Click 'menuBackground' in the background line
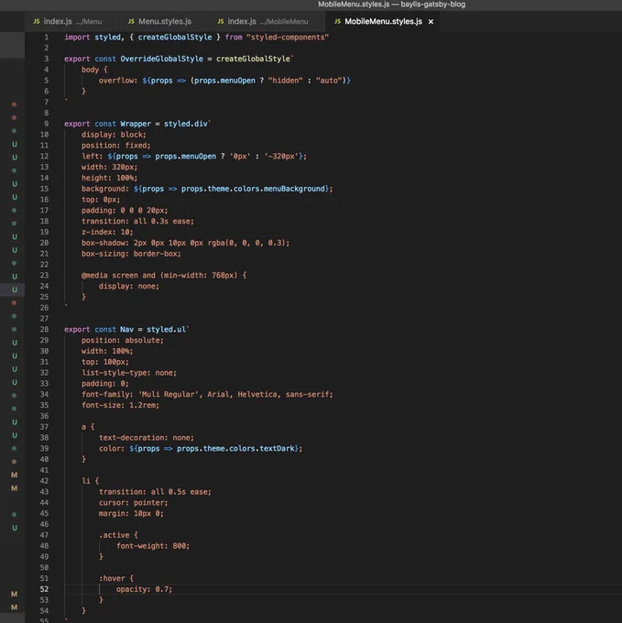Image resolution: width=622 pixels, height=623 pixels. coord(294,189)
